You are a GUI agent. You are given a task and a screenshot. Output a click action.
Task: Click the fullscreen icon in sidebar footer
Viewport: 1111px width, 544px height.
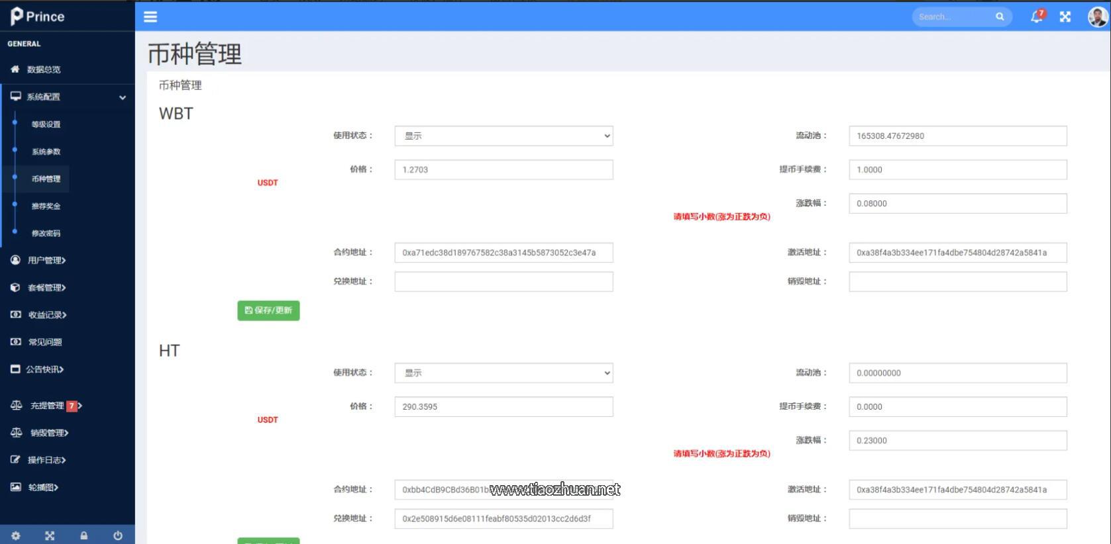tap(50, 535)
